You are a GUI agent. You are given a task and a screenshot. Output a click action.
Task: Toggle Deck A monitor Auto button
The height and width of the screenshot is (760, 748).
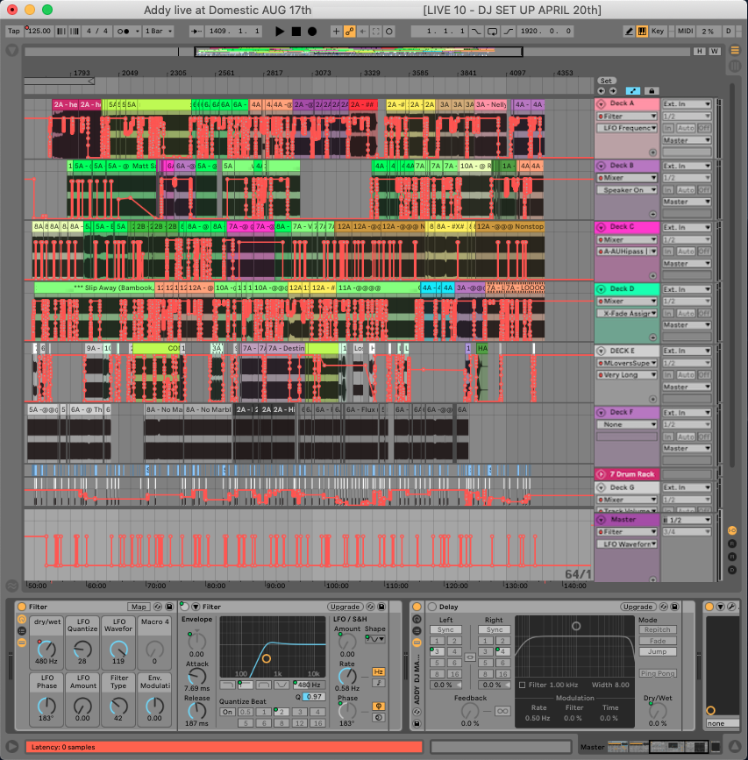(x=686, y=128)
